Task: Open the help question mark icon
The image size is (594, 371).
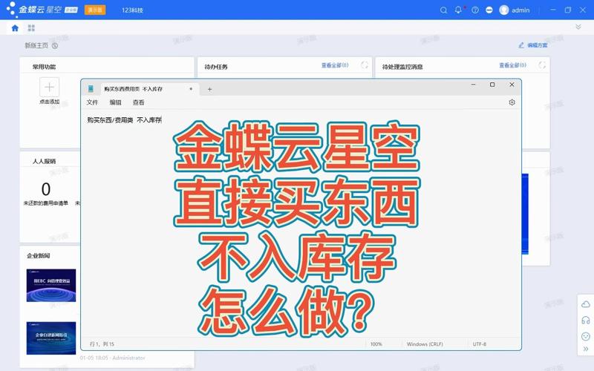Action: click(475, 10)
